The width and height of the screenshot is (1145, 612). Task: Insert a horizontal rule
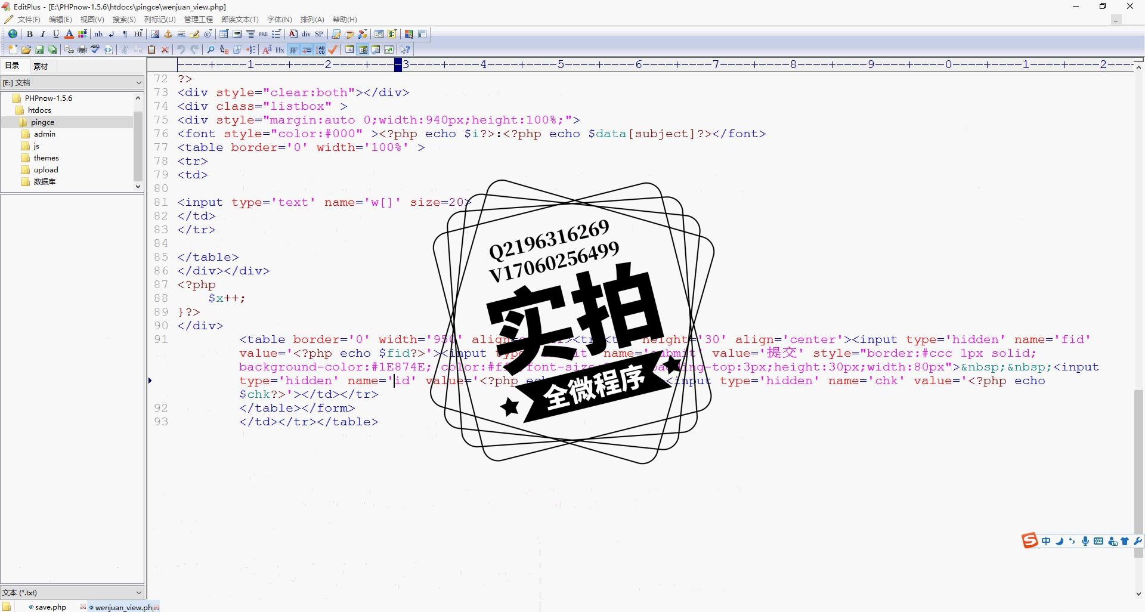(x=181, y=34)
